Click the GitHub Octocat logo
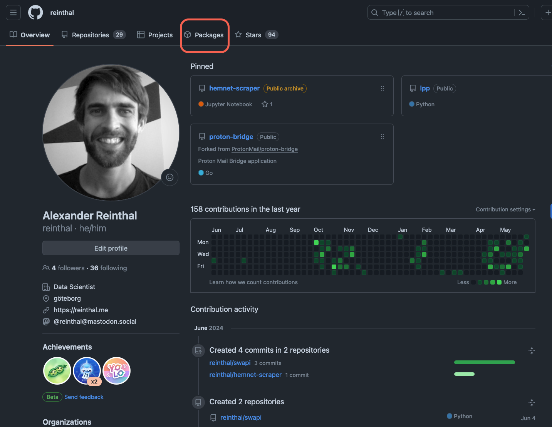552x427 pixels. [x=35, y=13]
